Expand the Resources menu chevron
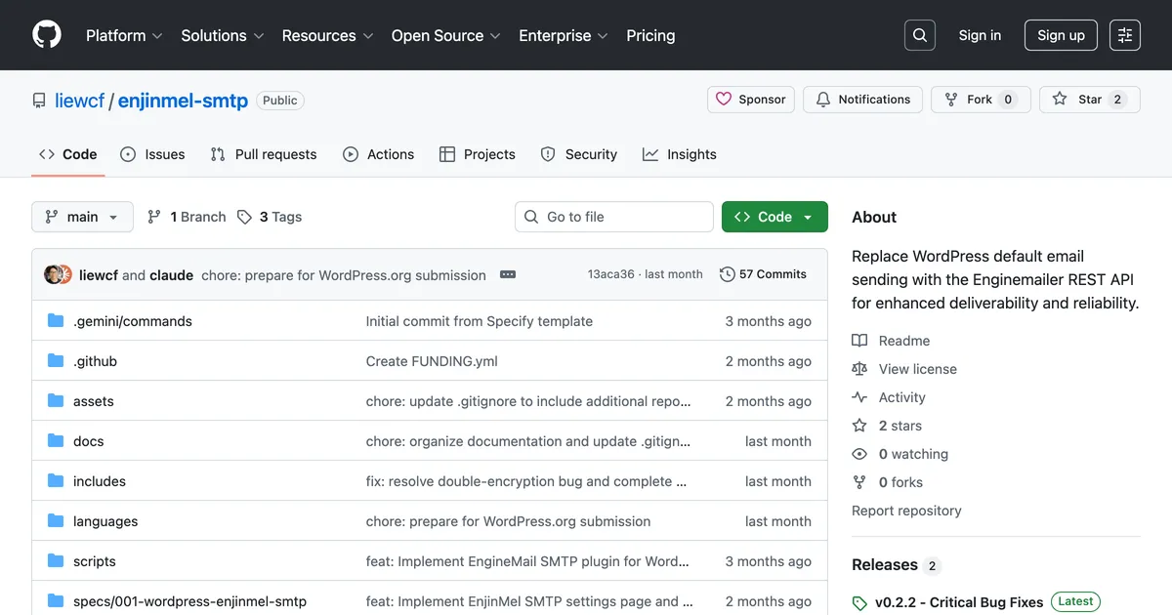Image resolution: width=1172 pixels, height=615 pixels. click(x=367, y=36)
